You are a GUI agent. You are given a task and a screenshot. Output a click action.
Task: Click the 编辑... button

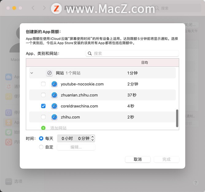pyautogui.click(x=76, y=147)
